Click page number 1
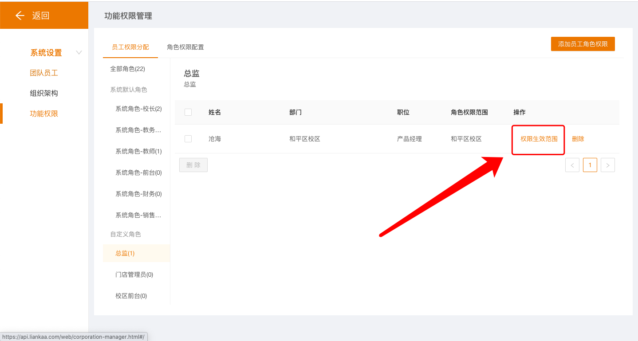 590,165
